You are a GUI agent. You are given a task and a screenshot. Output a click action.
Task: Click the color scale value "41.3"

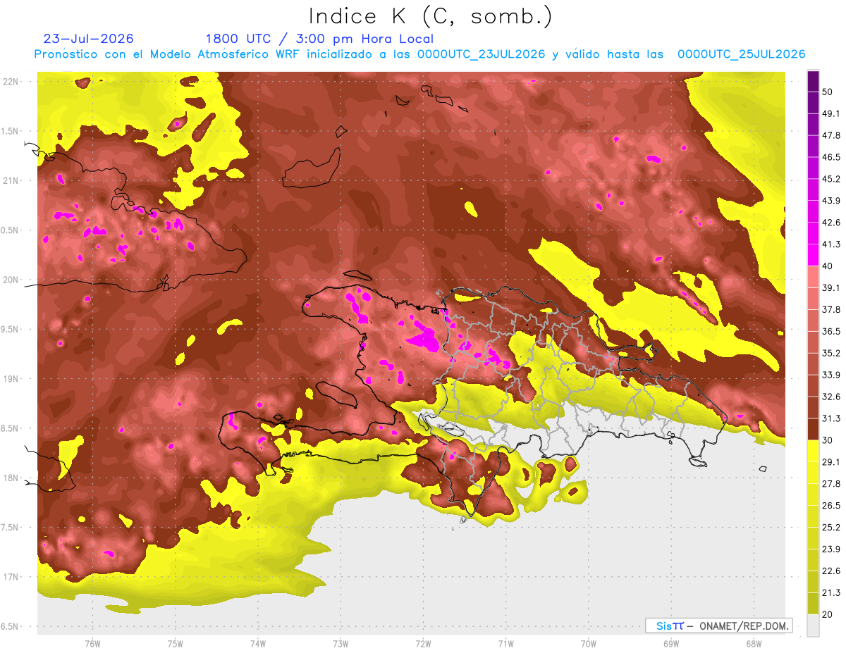tap(831, 244)
